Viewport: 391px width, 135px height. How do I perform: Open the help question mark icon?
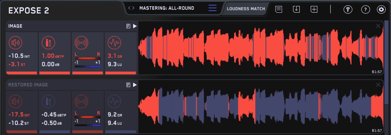[365, 9]
